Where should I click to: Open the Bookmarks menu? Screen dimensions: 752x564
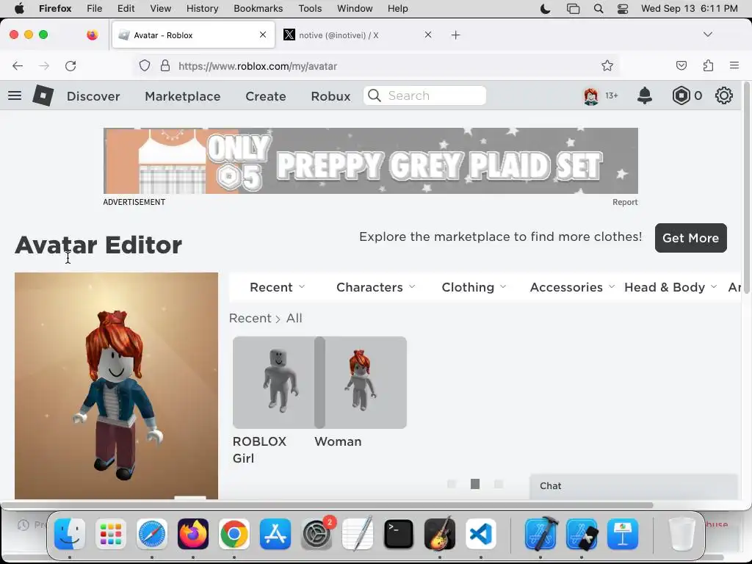pyautogui.click(x=258, y=9)
